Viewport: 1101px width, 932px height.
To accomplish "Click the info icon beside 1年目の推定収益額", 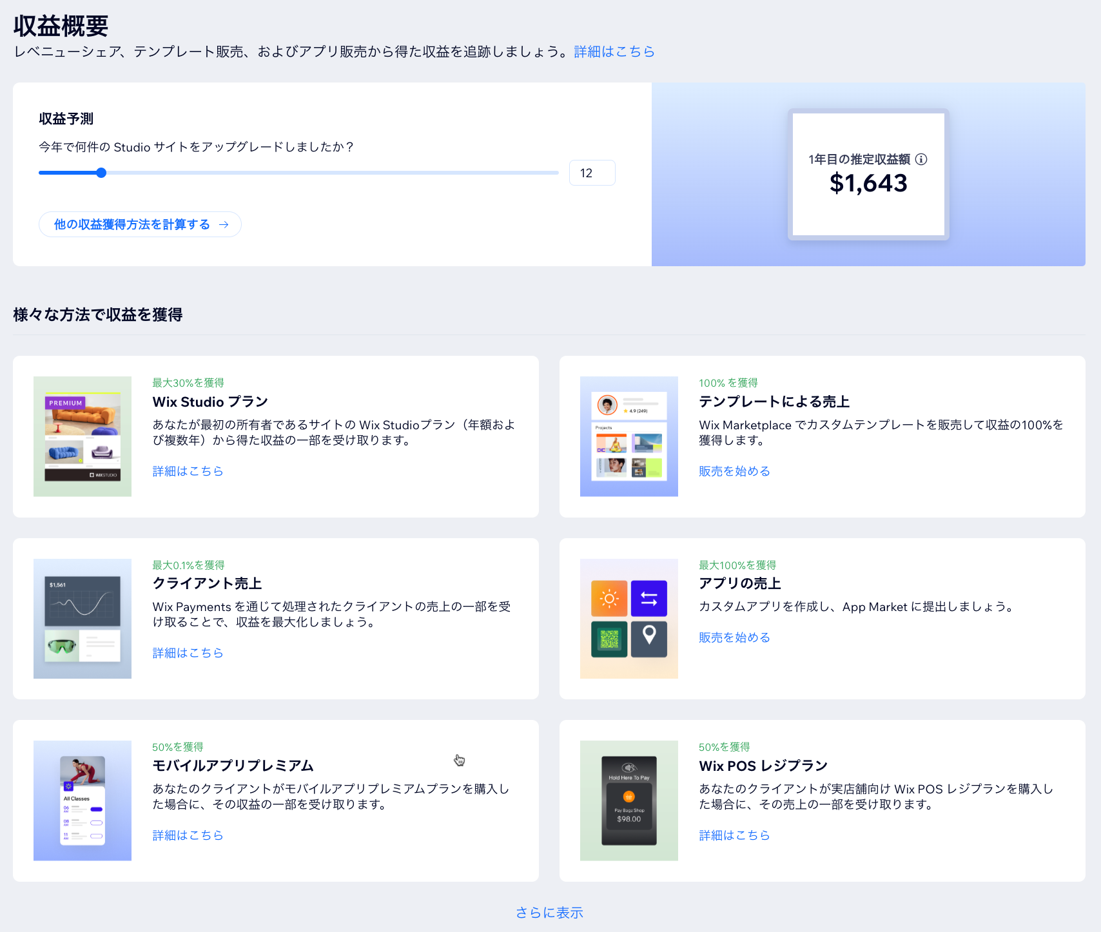I will click(x=921, y=159).
